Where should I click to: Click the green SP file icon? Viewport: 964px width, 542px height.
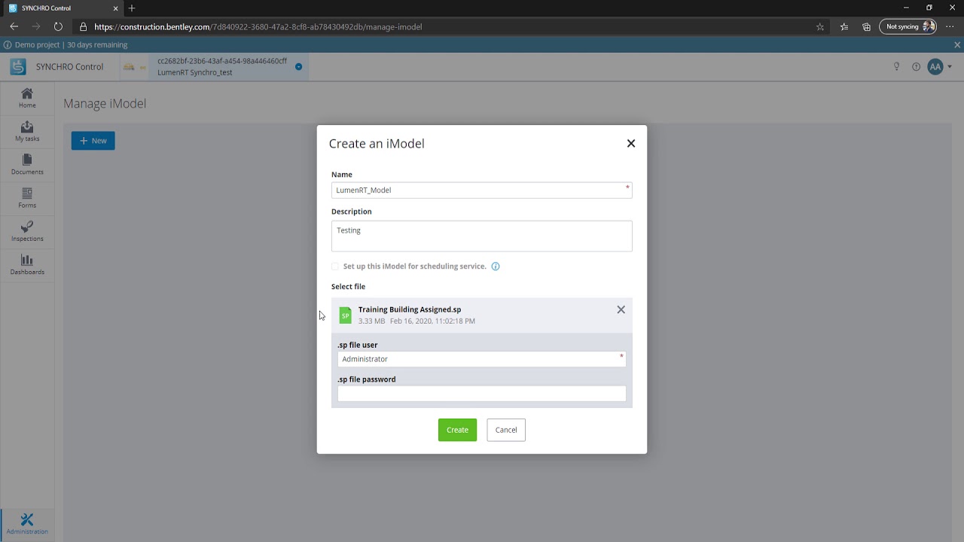click(x=345, y=315)
